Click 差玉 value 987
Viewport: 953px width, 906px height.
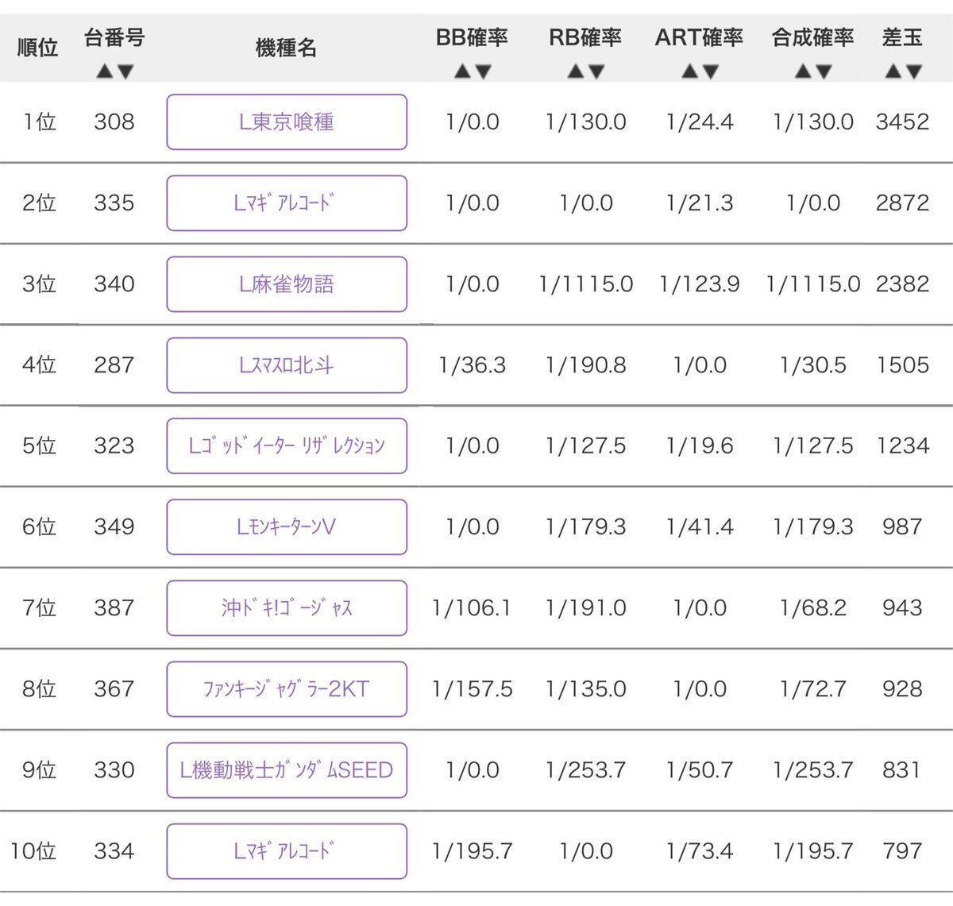tap(903, 527)
